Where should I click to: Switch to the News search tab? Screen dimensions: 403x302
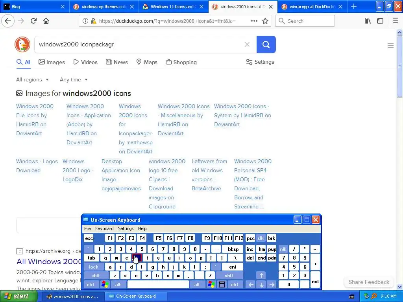(x=116, y=62)
